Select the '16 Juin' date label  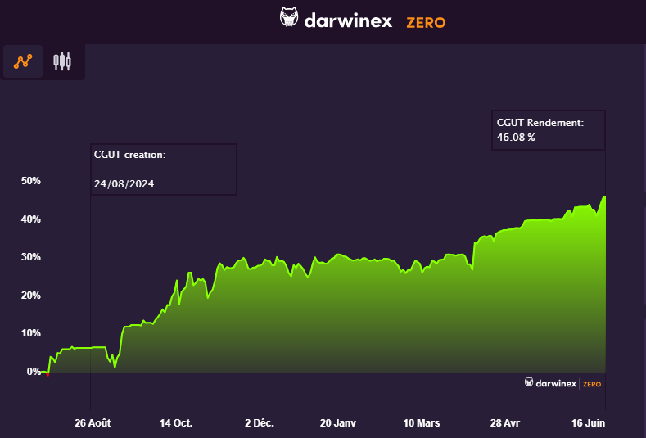tap(588, 423)
